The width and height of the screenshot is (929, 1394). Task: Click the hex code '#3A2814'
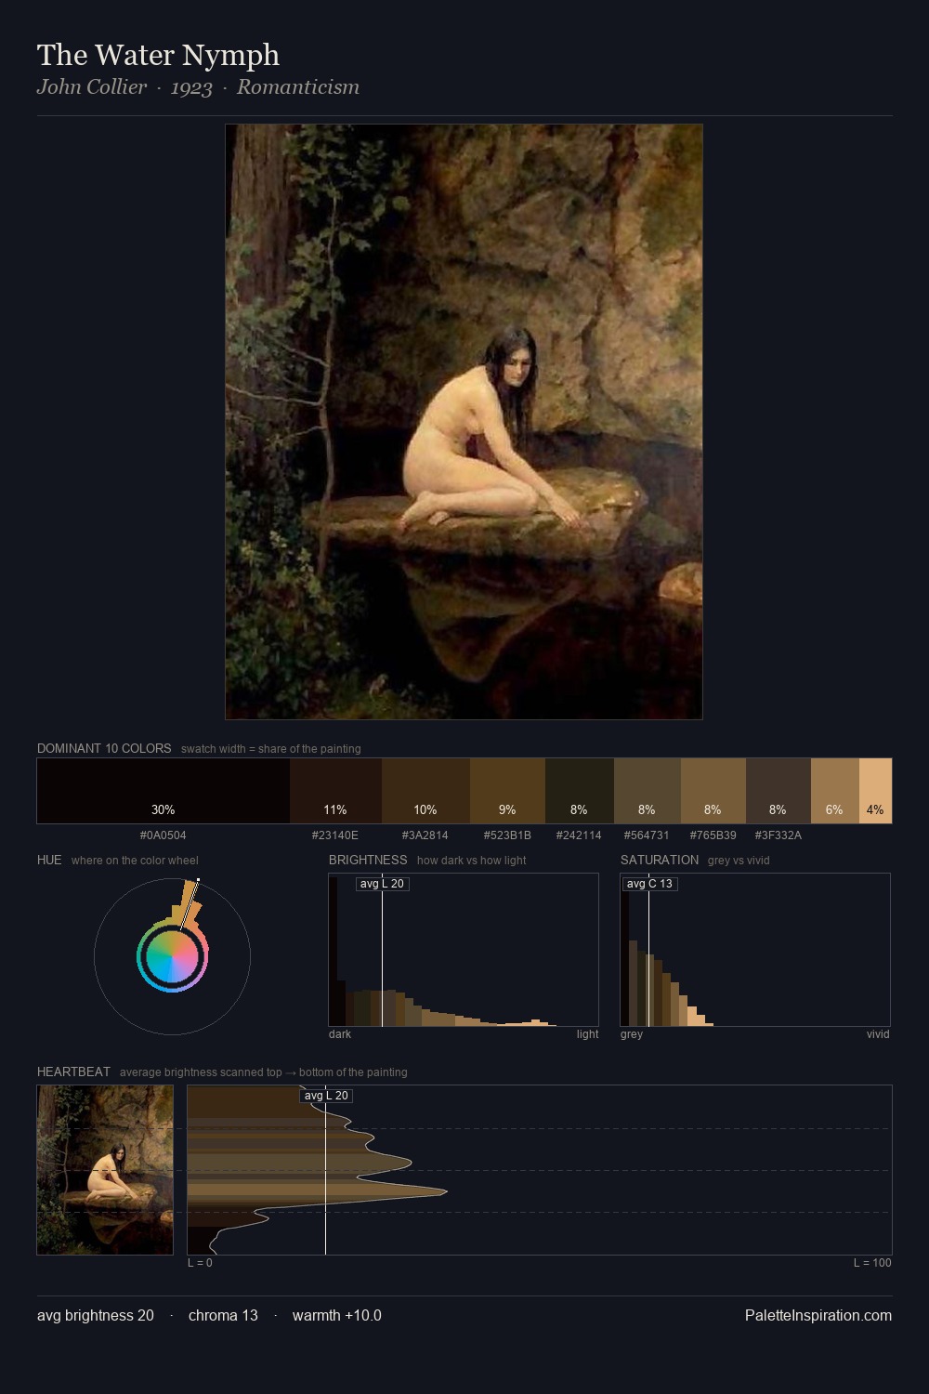[x=425, y=835]
